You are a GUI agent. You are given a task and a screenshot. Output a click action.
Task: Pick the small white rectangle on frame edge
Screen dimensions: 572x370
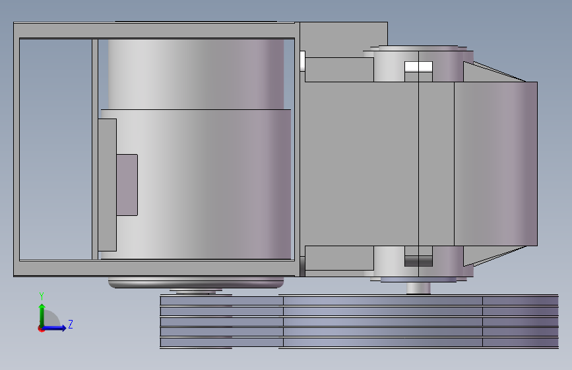302,61
